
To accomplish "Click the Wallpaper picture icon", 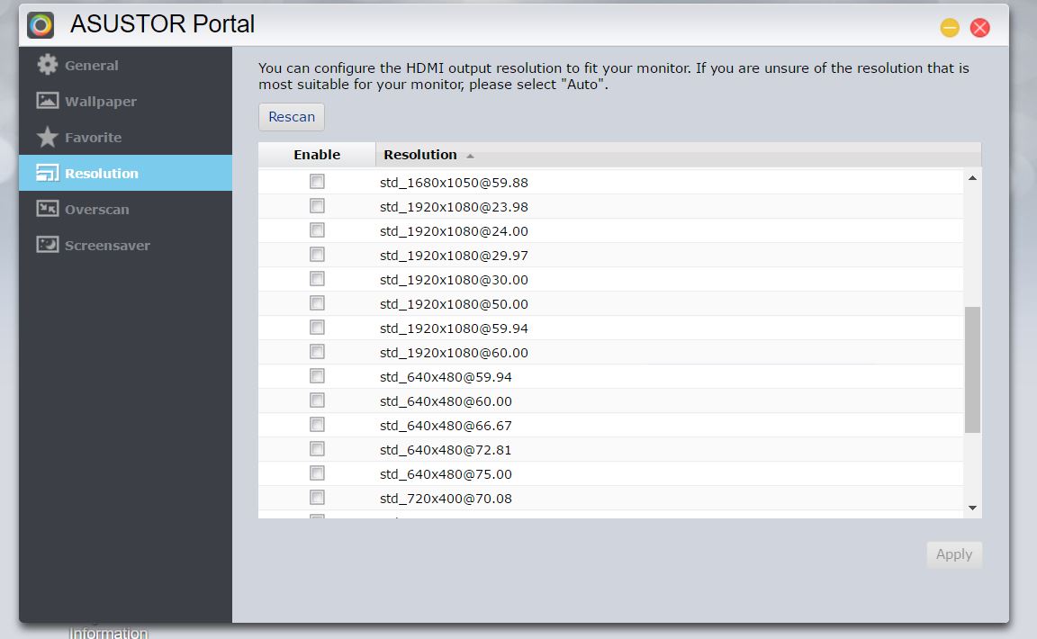I will tap(47, 101).
